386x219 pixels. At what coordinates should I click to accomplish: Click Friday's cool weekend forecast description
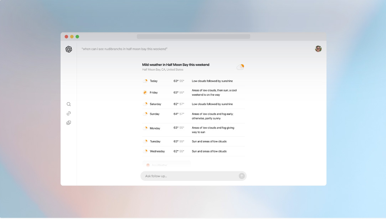(x=214, y=93)
